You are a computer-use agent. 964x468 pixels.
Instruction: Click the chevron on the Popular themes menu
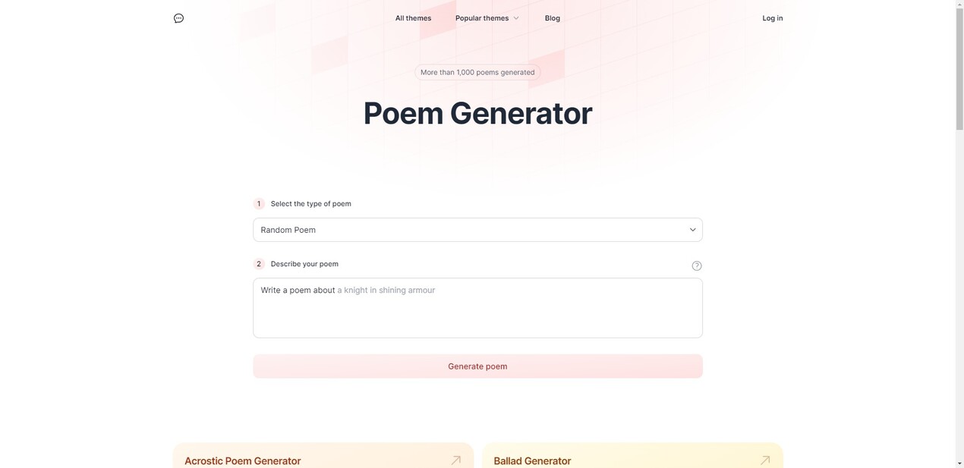click(x=515, y=17)
